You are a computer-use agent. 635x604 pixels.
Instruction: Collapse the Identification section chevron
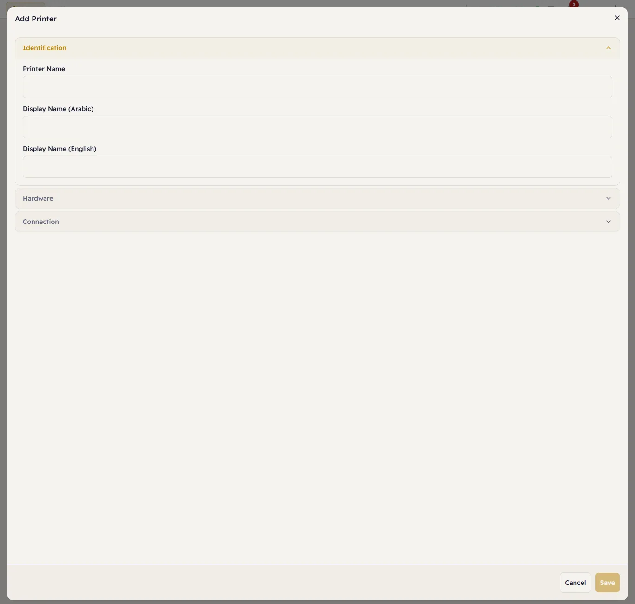(x=609, y=48)
